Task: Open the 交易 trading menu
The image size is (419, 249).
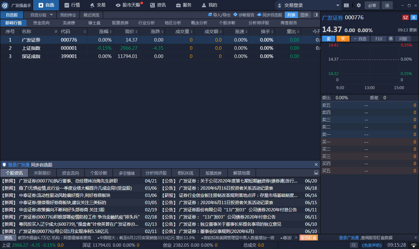Action: (98, 5)
